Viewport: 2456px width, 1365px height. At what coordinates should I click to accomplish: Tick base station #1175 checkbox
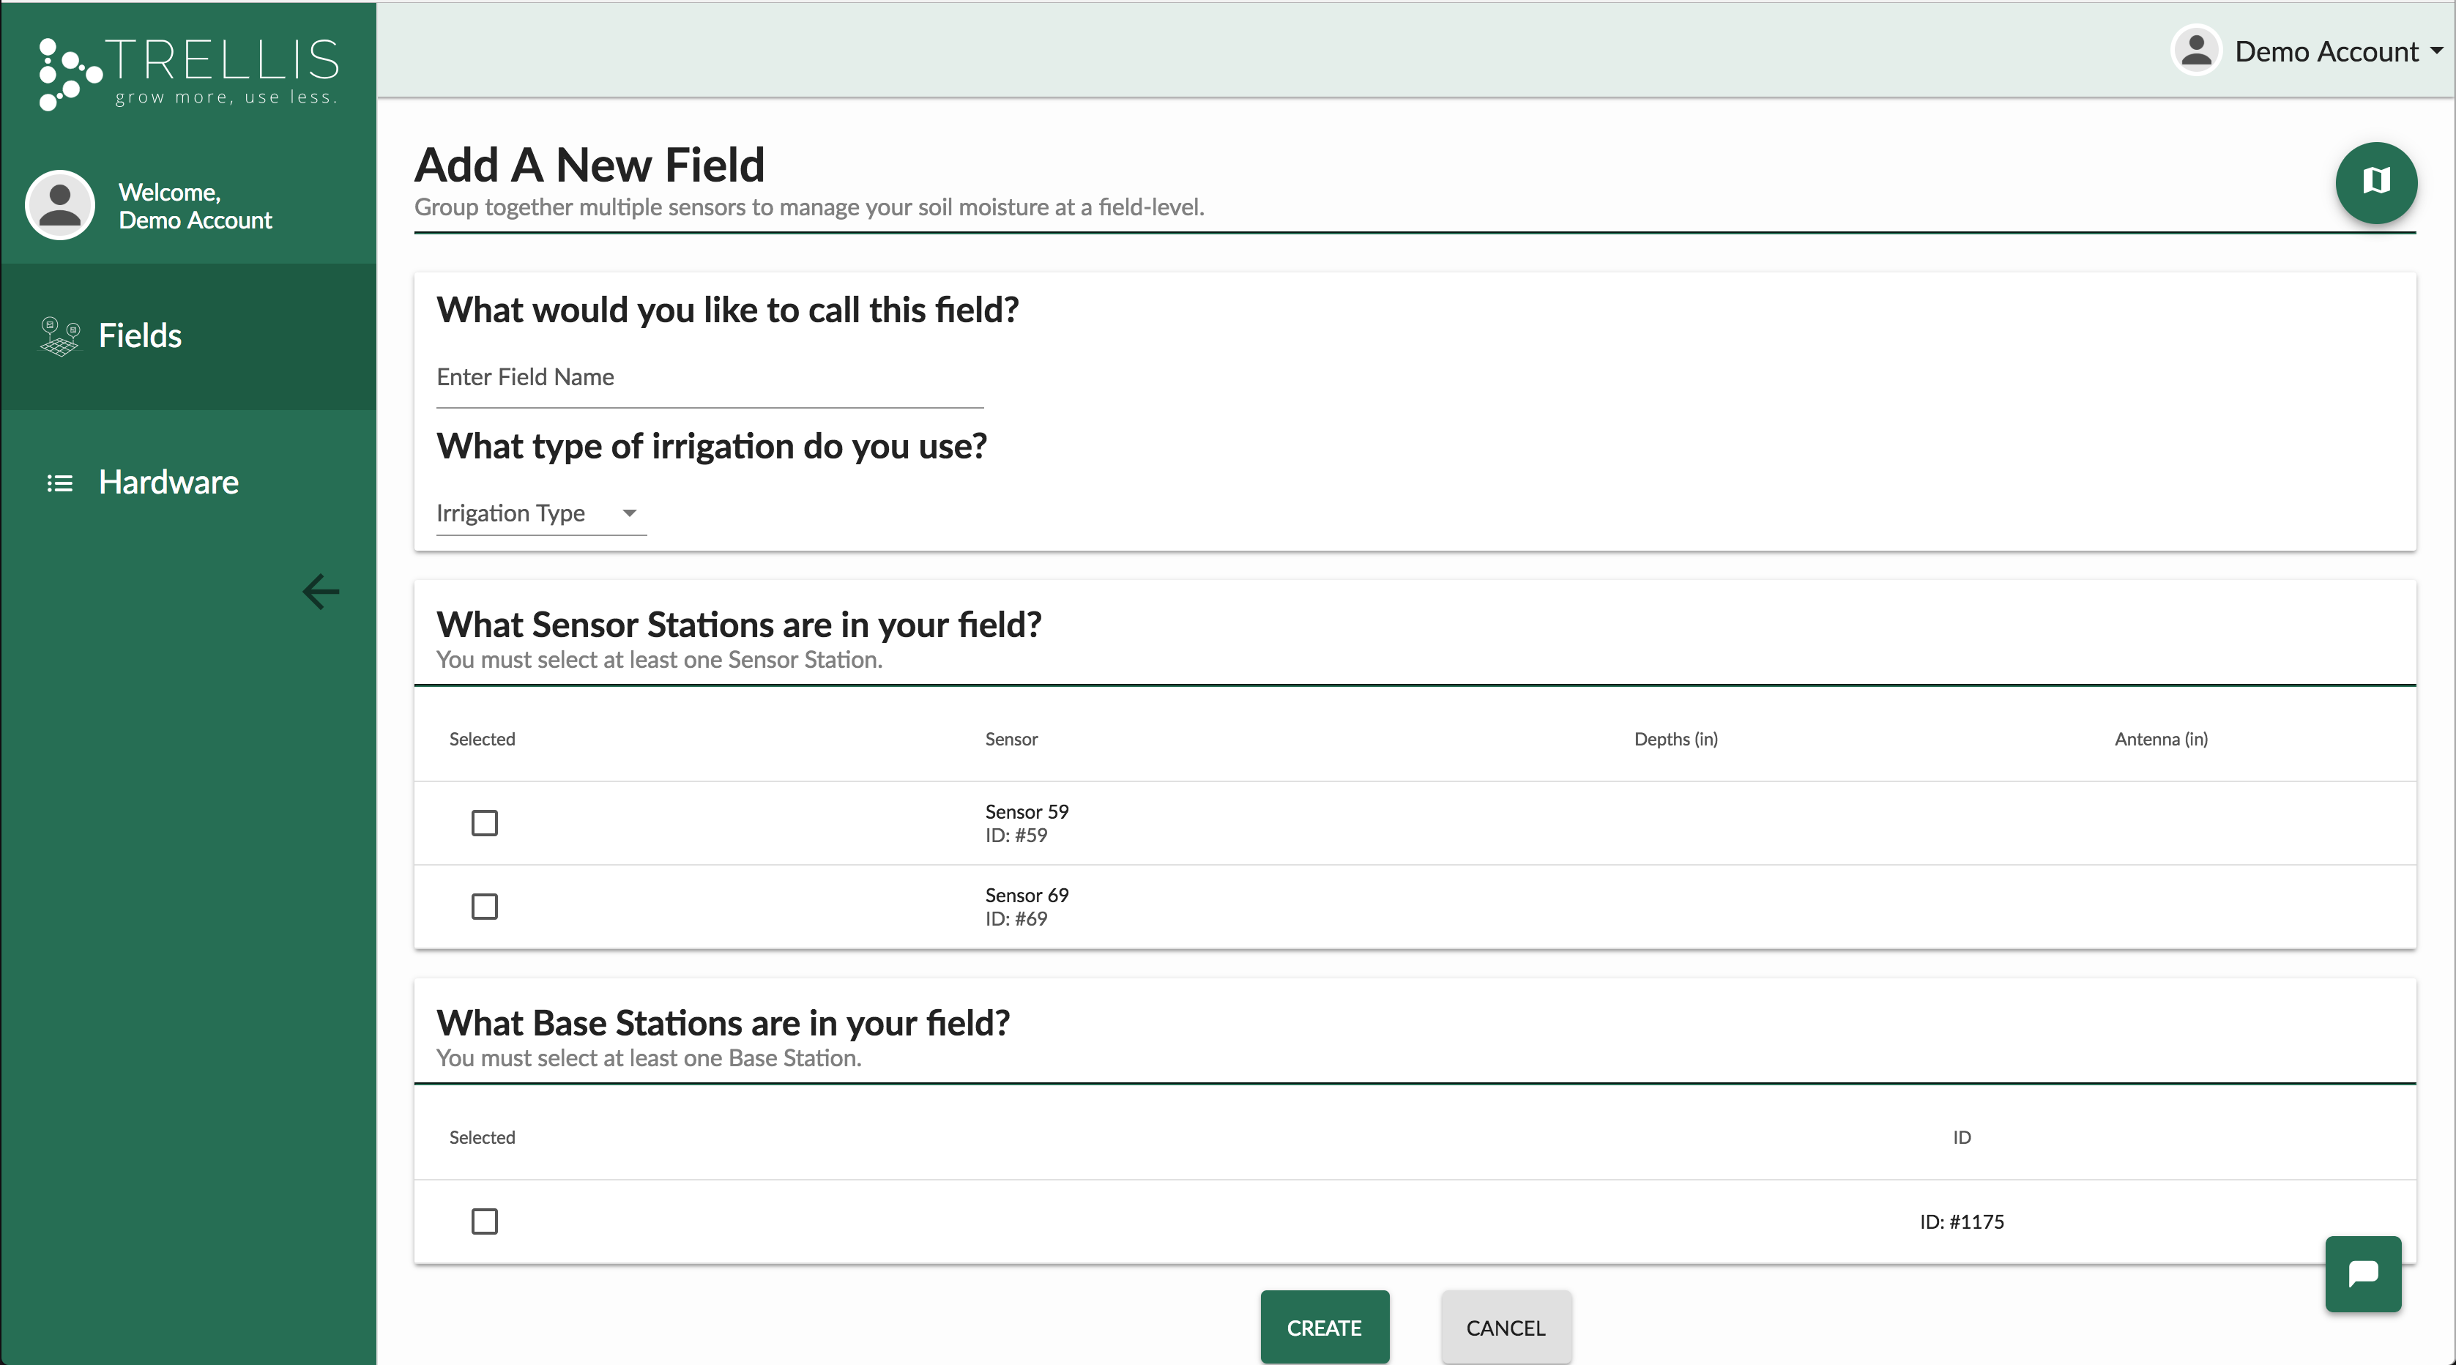[x=484, y=1221]
